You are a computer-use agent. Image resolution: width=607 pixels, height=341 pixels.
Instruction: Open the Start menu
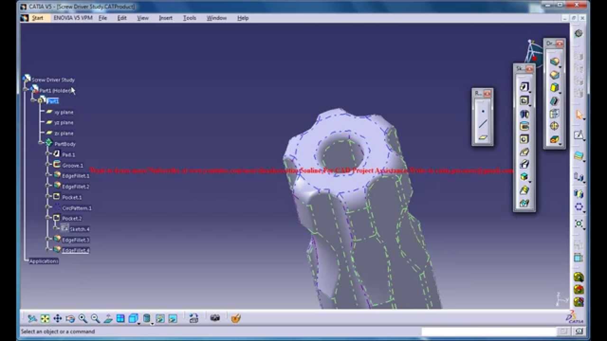(x=37, y=18)
